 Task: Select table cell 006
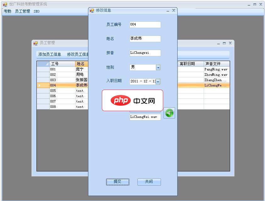pos(62,96)
